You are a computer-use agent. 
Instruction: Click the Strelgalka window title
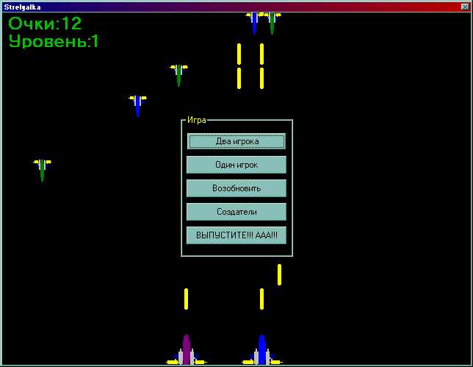tap(22, 7)
